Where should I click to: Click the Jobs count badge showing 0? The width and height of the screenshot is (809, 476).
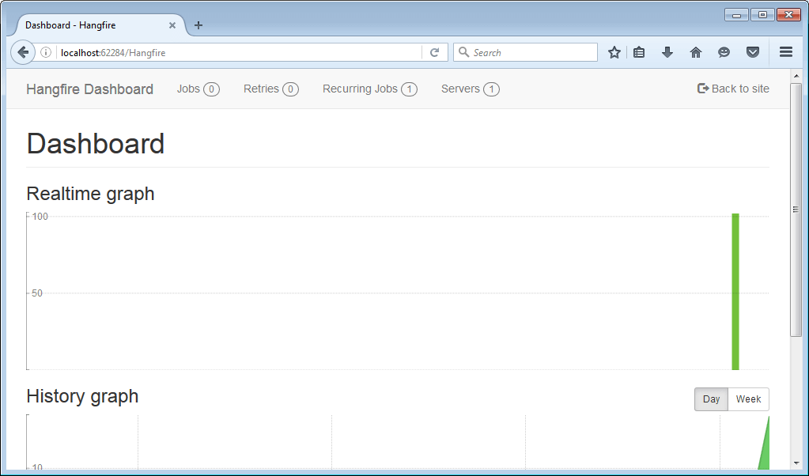[x=211, y=89]
